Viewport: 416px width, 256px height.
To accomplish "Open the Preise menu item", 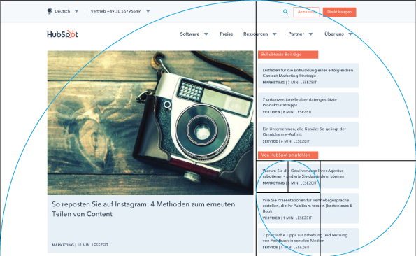I will (x=227, y=34).
